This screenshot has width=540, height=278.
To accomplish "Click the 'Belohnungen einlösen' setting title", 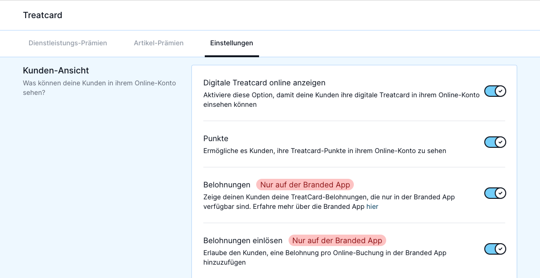I will point(243,240).
